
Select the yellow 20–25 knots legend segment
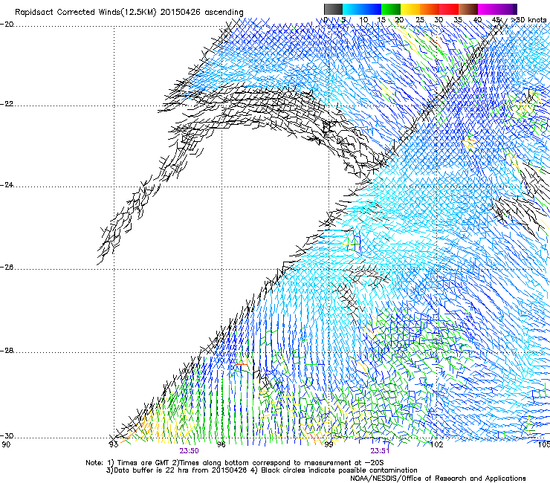410,9
